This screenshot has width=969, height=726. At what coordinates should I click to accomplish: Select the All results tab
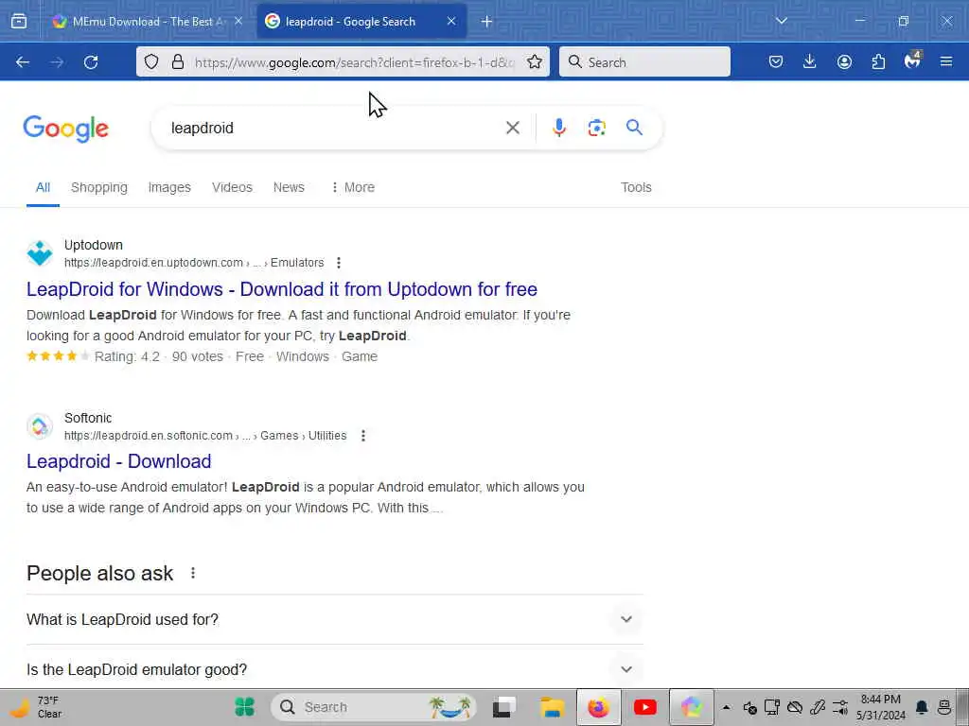[43, 188]
